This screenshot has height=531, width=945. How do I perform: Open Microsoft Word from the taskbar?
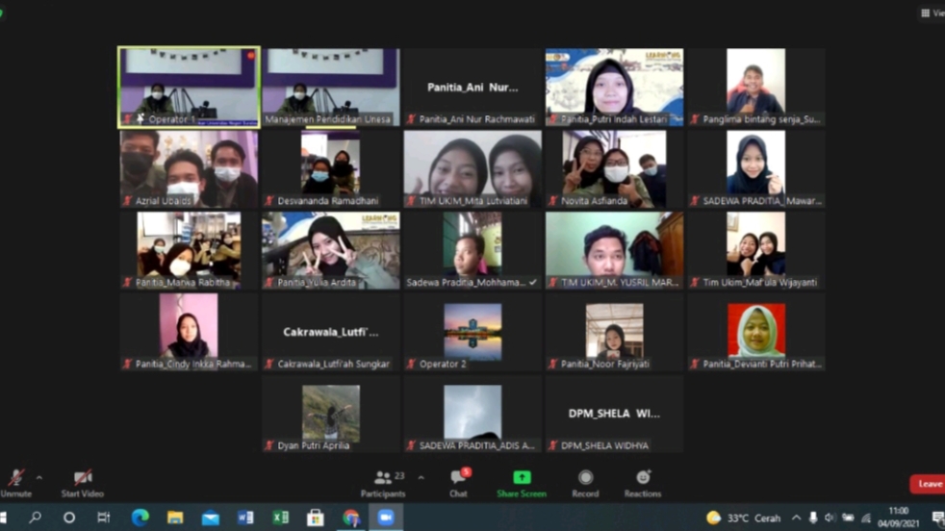[x=245, y=518]
